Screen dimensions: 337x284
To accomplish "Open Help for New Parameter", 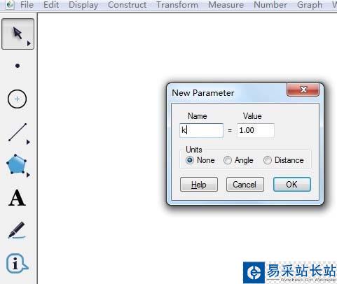I will [x=199, y=185].
